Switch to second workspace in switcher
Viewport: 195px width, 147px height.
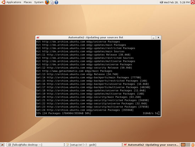pyautogui.click(x=188, y=145)
